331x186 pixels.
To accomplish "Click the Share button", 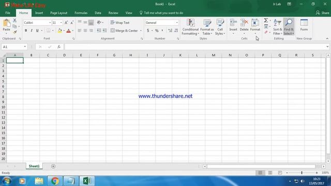I will click(x=323, y=13).
